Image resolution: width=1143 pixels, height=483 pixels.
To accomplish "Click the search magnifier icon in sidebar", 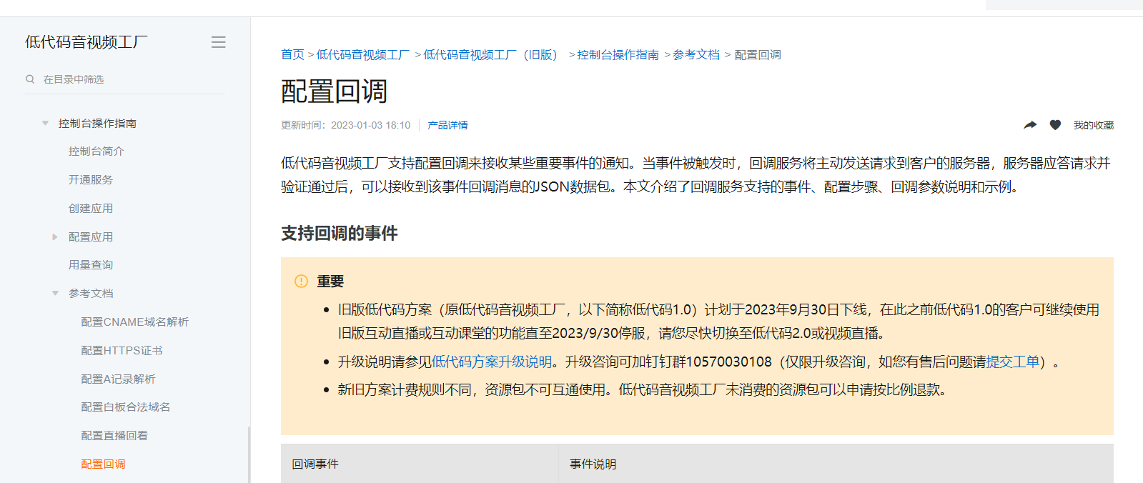I will coord(30,79).
